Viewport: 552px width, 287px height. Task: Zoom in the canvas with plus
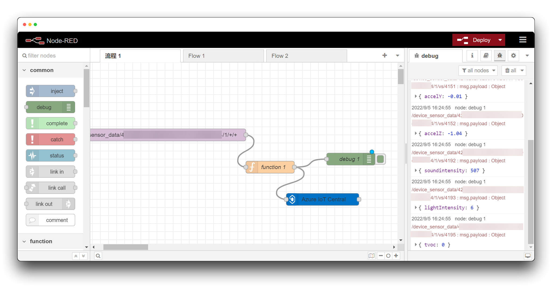[x=396, y=256]
